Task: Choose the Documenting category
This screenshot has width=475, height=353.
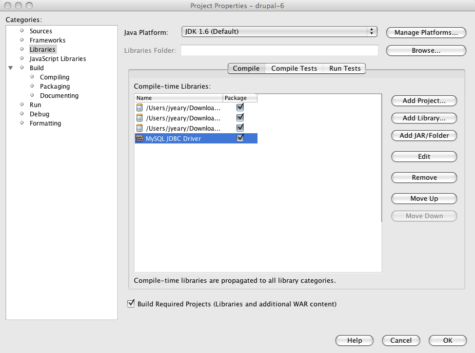Action: [59, 96]
